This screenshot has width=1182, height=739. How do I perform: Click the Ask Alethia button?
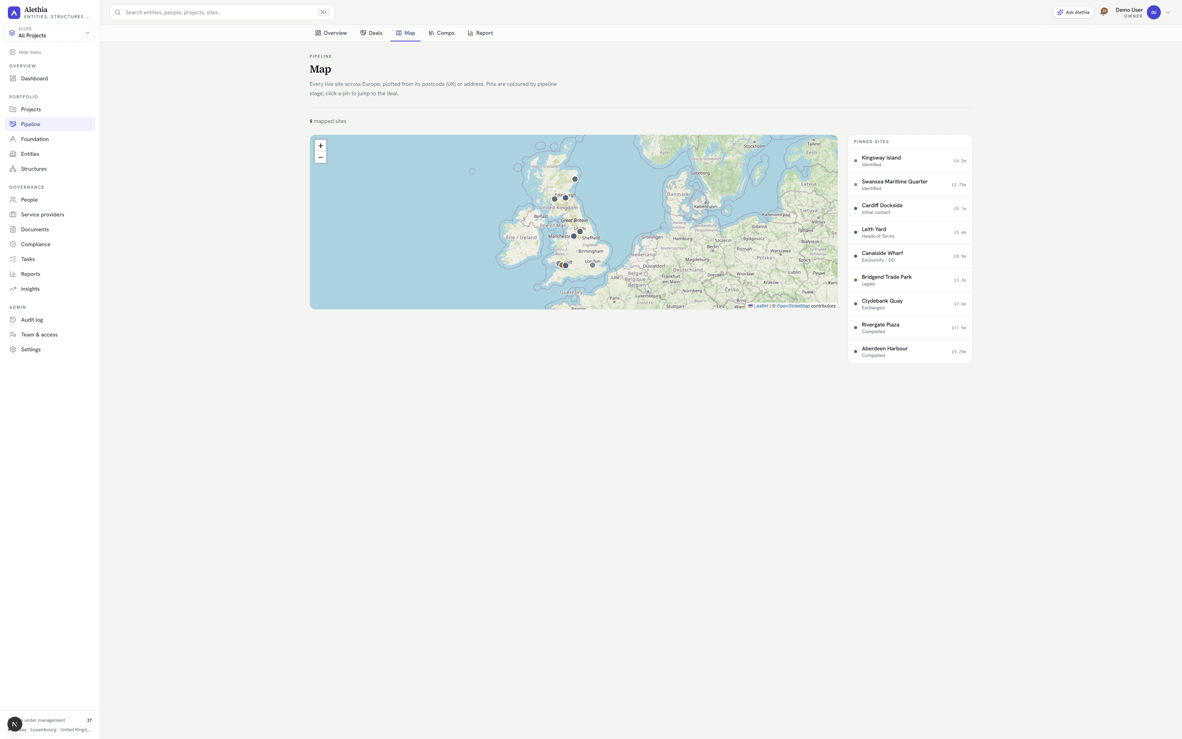(x=1073, y=13)
